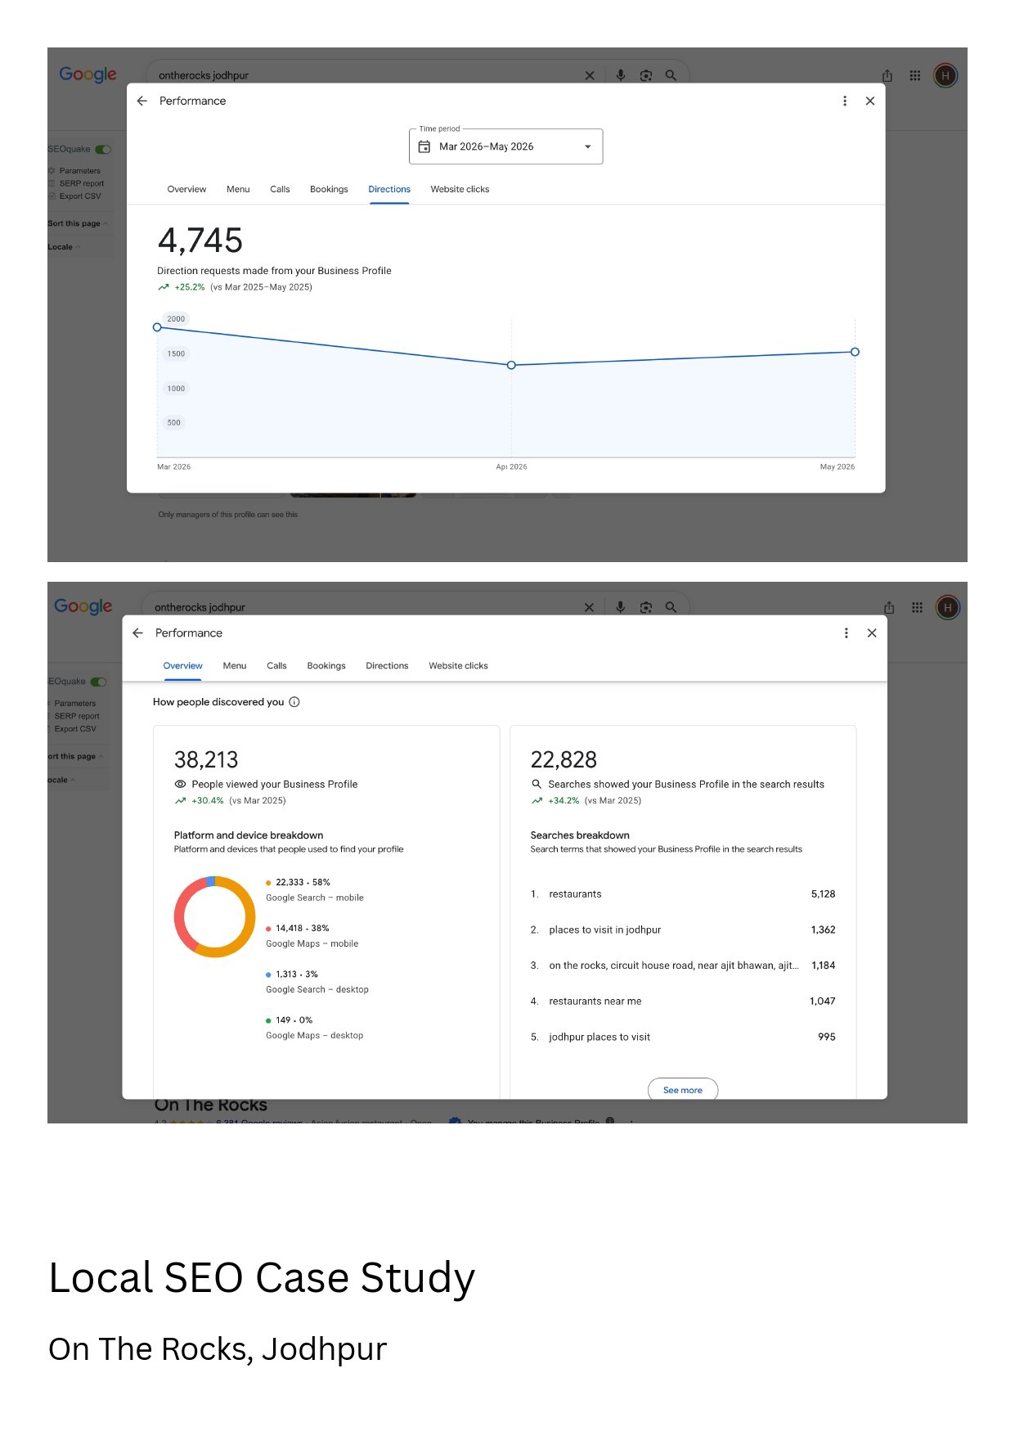Open the Time period dropdown Mar 2026–May 2026
The height and width of the screenshot is (1436, 1015).
(505, 146)
